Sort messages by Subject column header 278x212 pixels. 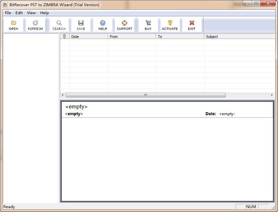coord(240,37)
